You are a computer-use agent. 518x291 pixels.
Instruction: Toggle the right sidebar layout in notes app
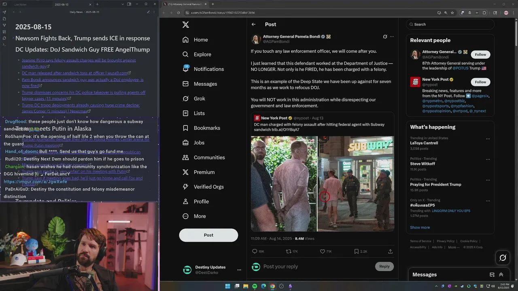pos(129,4)
